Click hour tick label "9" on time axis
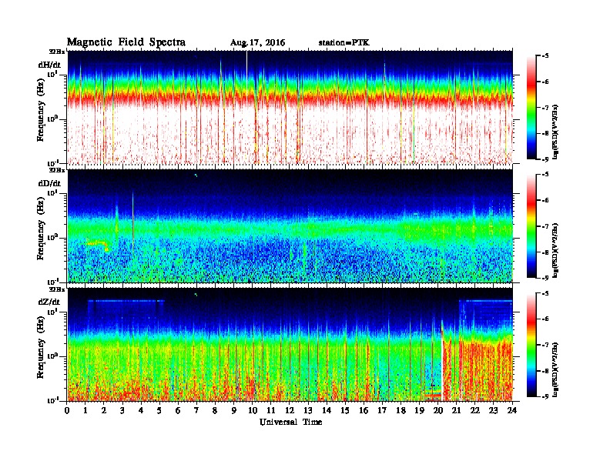The image size is (610, 471). coord(233,410)
